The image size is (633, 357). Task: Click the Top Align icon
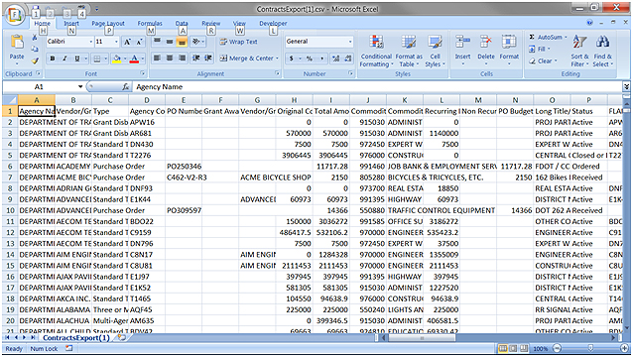pyautogui.click(x=157, y=41)
